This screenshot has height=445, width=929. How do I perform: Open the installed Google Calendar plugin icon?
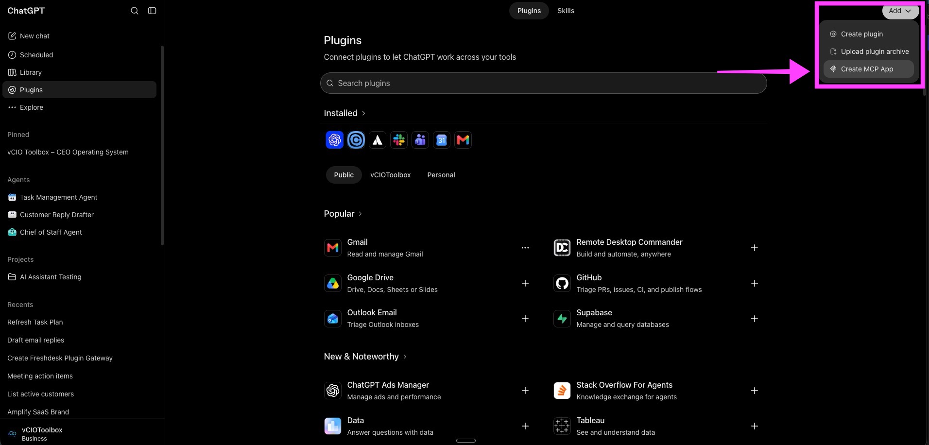pos(442,140)
